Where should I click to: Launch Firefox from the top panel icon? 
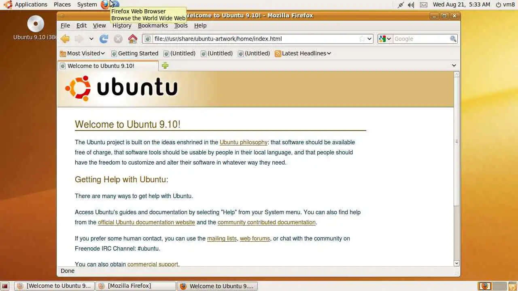105,4
